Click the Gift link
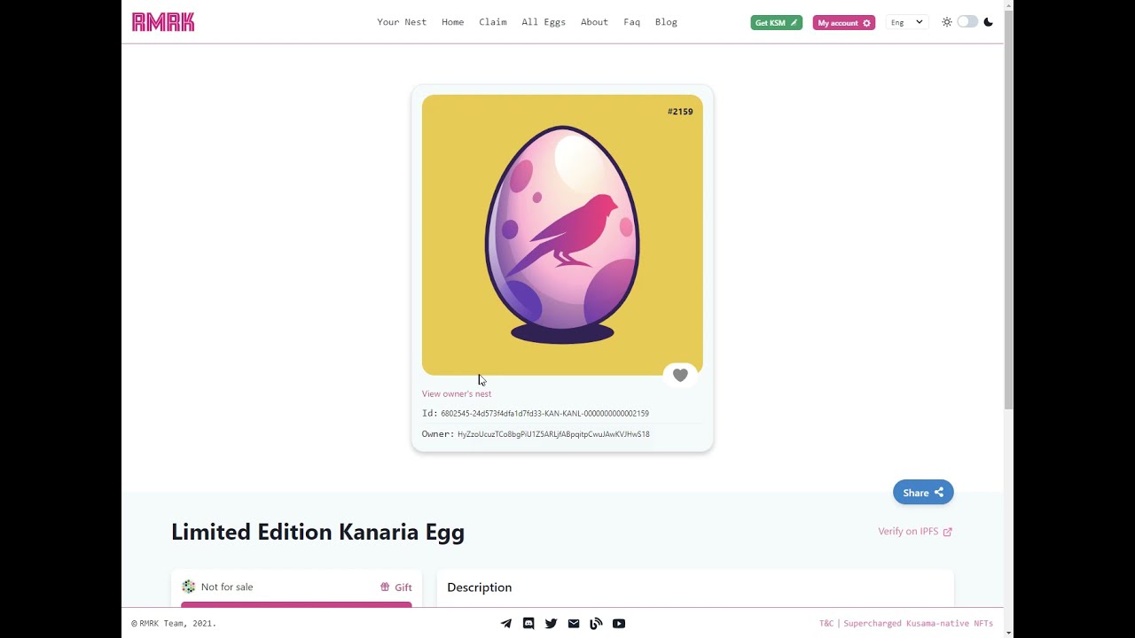The height and width of the screenshot is (638, 1135). click(396, 587)
